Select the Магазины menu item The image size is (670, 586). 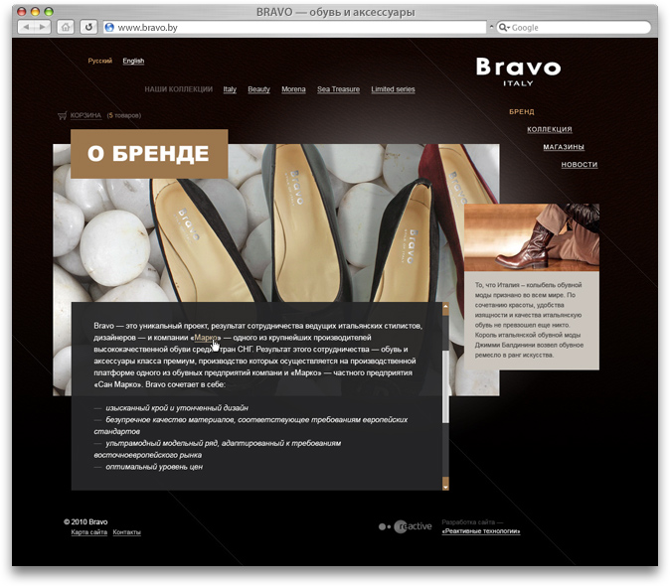coord(564,147)
